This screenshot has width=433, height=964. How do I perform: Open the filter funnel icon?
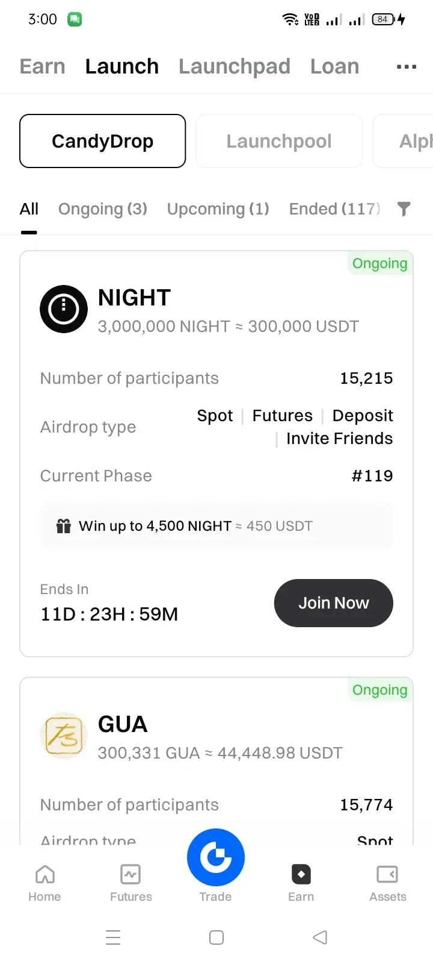(x=404, y=209)
